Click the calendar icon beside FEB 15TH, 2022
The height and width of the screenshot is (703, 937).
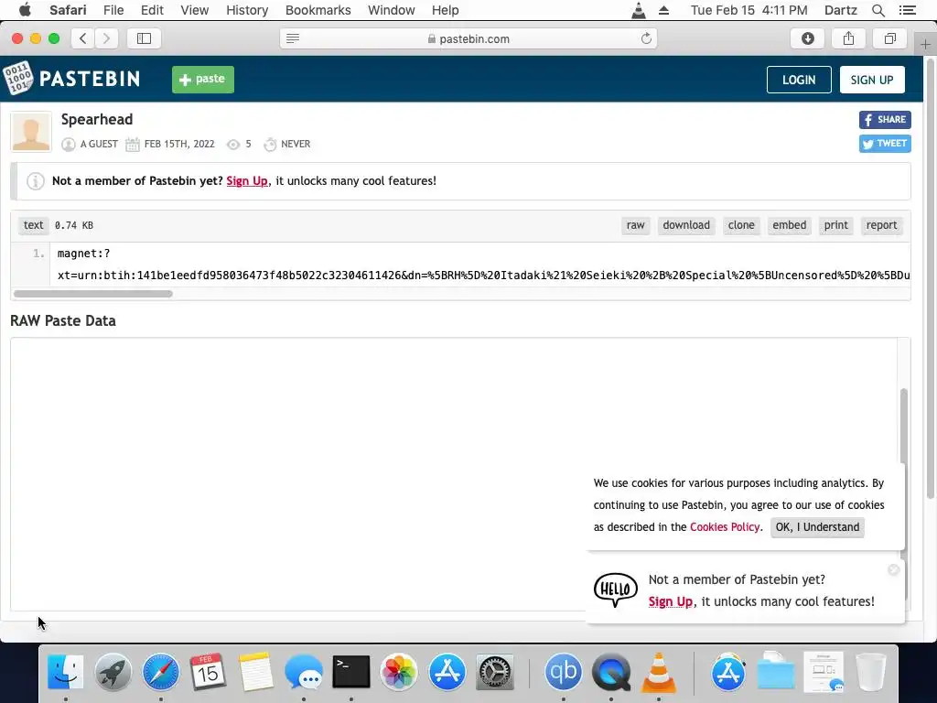[x=132, y=144]
